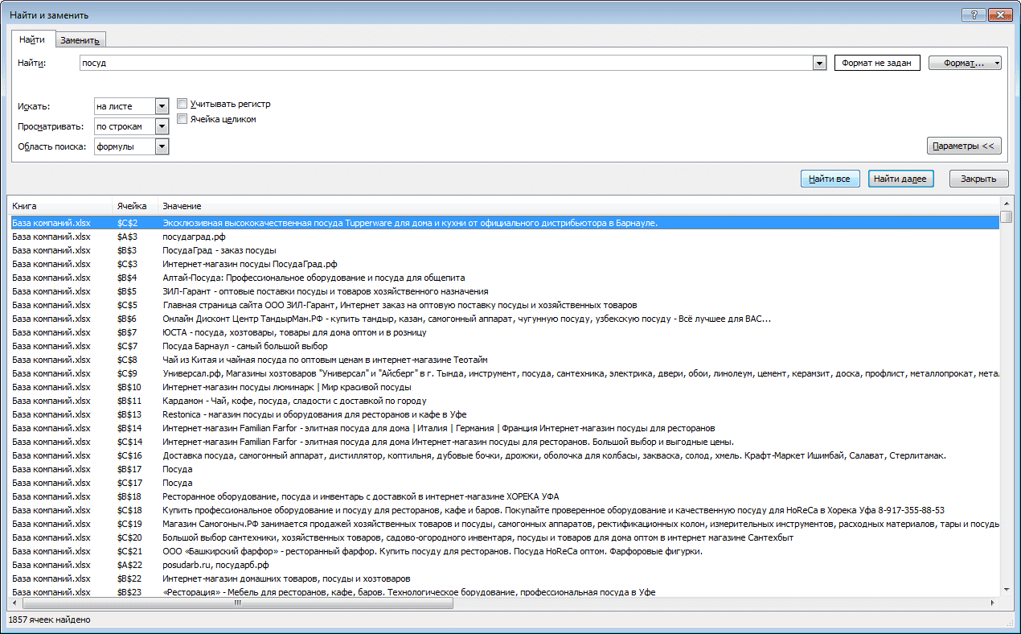Click into the Найти search text field

click(x=446, y=64)
